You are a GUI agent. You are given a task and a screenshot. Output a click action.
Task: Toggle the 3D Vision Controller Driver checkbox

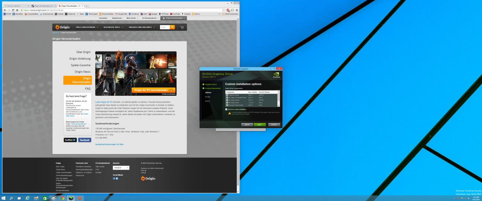point(227,98)
